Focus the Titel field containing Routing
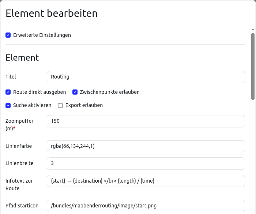This screenshot has width=256, height=214. pos(146,77)
